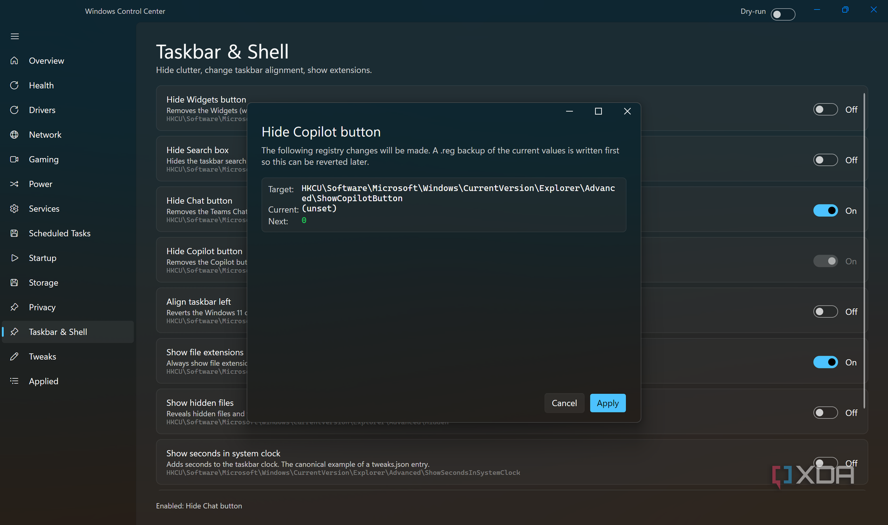Toggle the Dry-run switch

[783, 14]
